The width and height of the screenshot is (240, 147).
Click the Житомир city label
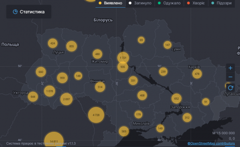pyautogui.click(x=100, y=62)
